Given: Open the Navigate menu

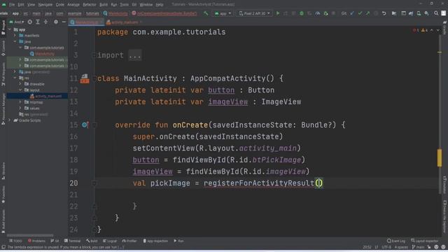Looking at the screenshot, I should point(45,5).
